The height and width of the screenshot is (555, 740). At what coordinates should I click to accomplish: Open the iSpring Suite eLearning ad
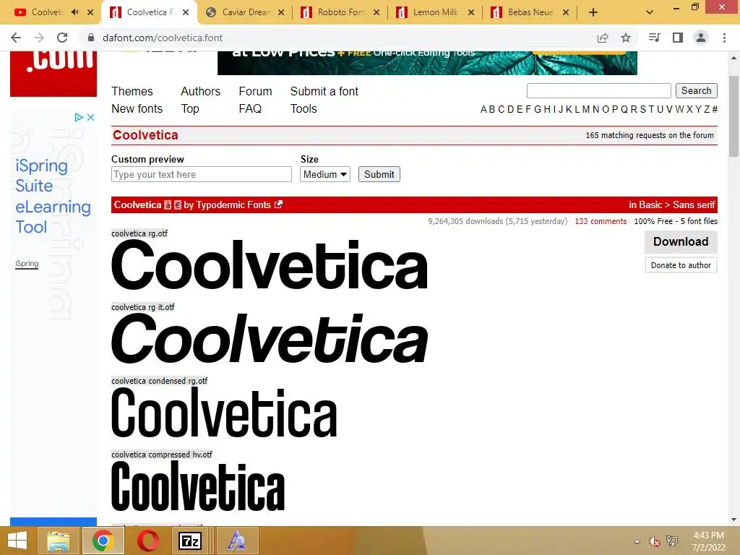pos(53,196)
